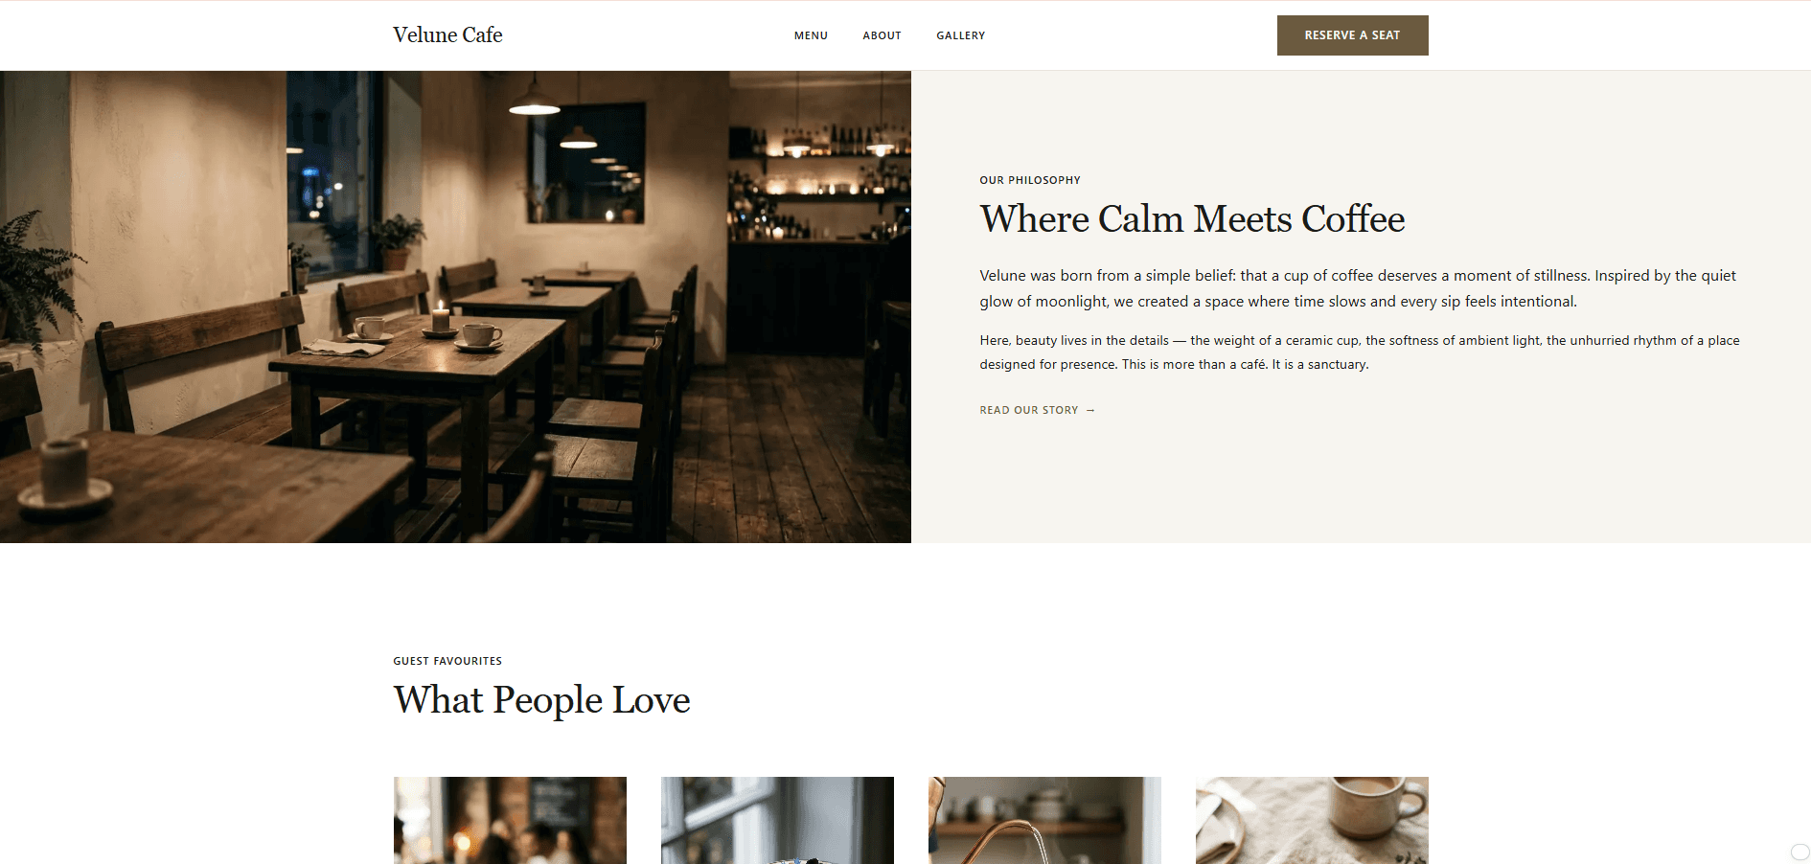The height and width of the screenshot is (864, 1811).
Task: Click the RESERVE A SEAT button
Action: pos(1352,35)
